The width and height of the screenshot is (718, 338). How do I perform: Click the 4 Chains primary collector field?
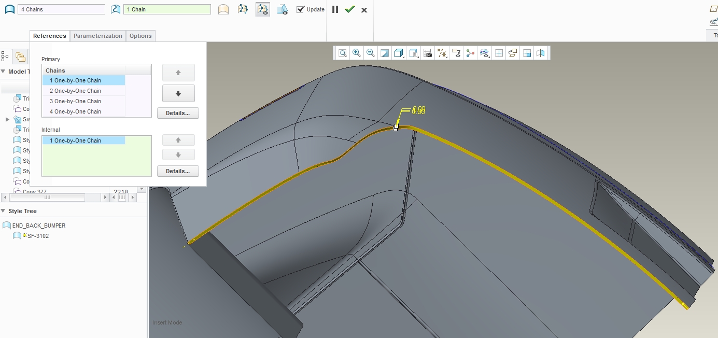pyautogui.click(x=61, y=9)
